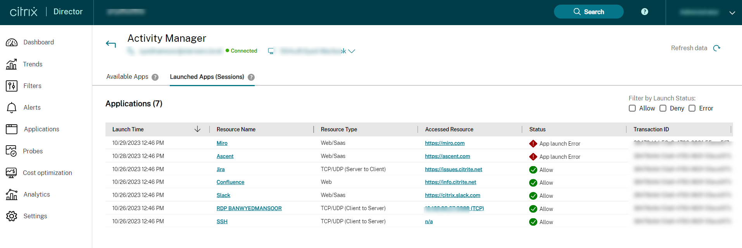Enable the Deny launch status filter
The height and width of the screenshot is (248, 742).
point(663,108)
